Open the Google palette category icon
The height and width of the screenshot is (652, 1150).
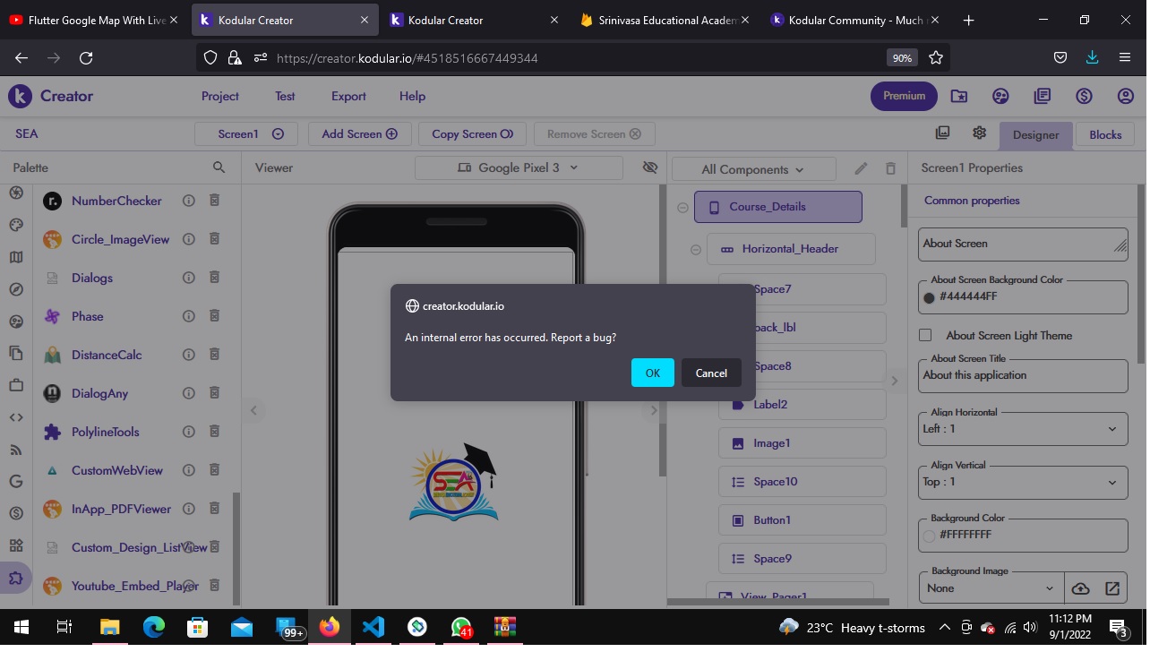click(15, 482)
